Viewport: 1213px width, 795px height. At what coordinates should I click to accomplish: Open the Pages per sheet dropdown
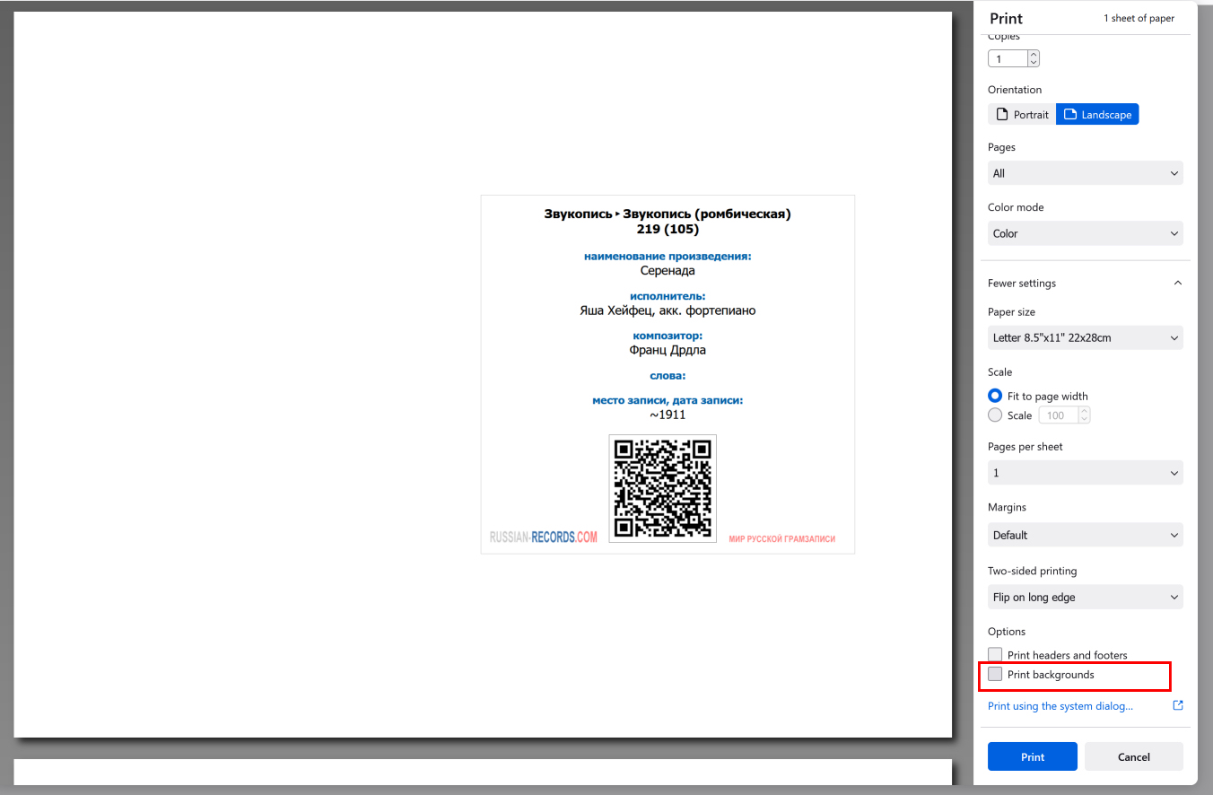click(1086, 472)
